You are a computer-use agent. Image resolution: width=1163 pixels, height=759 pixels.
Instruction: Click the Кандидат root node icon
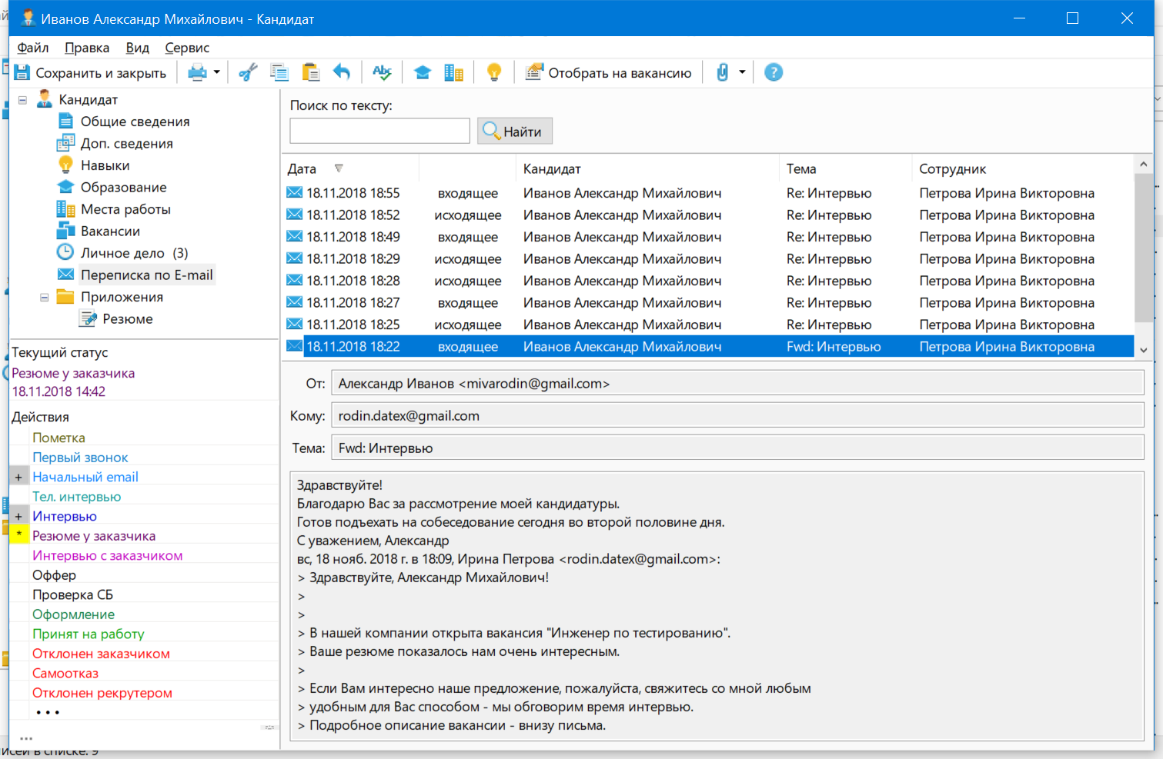pyautogui.click(x=45, y=99)
